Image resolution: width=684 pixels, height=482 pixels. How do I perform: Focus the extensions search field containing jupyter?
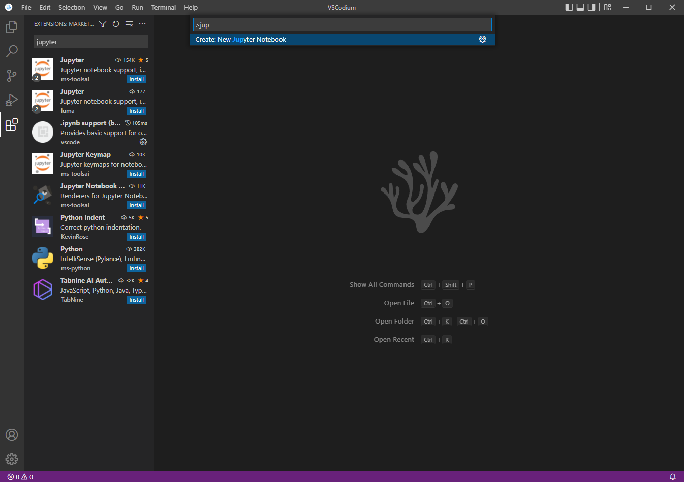pyautogui.click(x=91, y=42)
